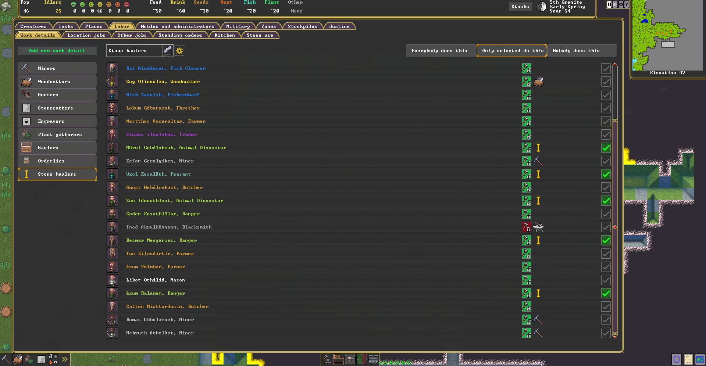The width and height of the screenshot is (706, 366).
Task: Open Nobles and administrators tab
Action: [178, 26]
